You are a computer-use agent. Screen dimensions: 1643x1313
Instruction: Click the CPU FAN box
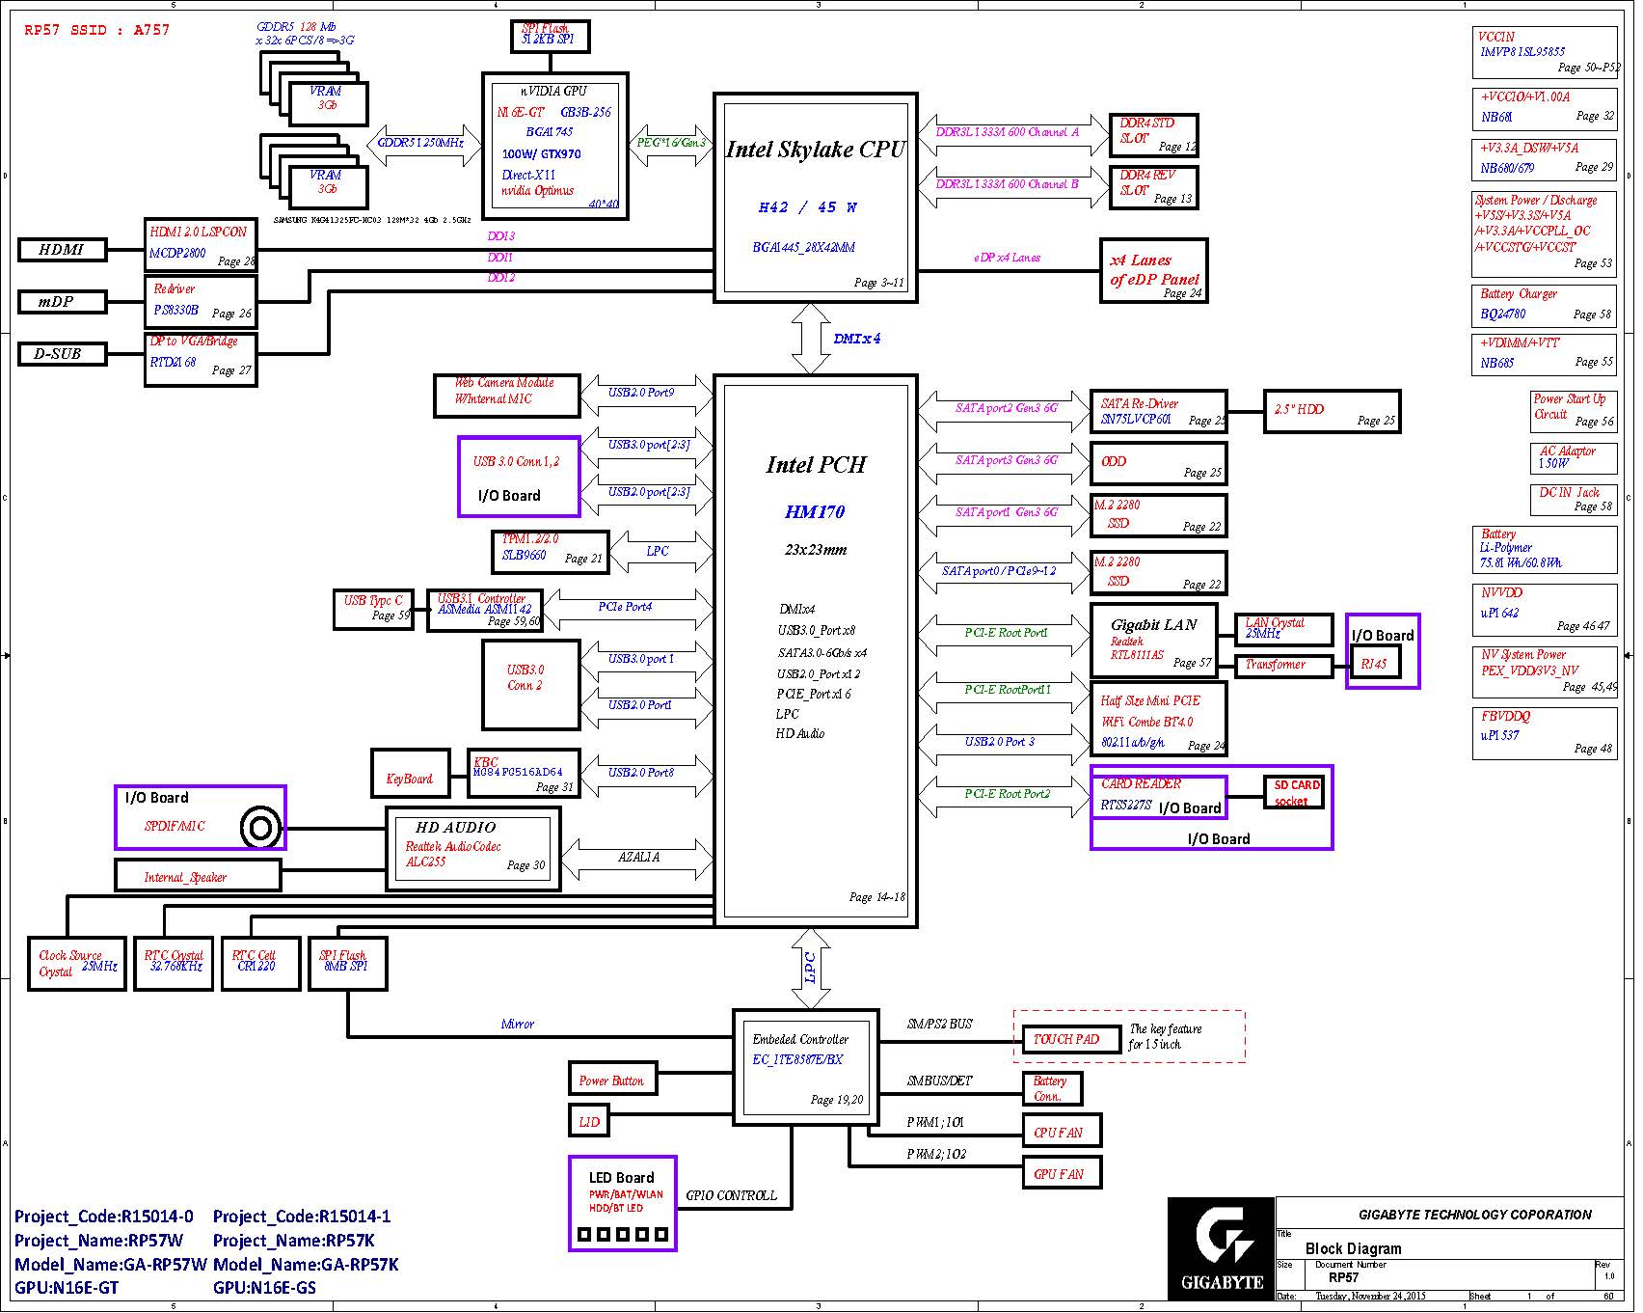click(x=1062, y=1131)
